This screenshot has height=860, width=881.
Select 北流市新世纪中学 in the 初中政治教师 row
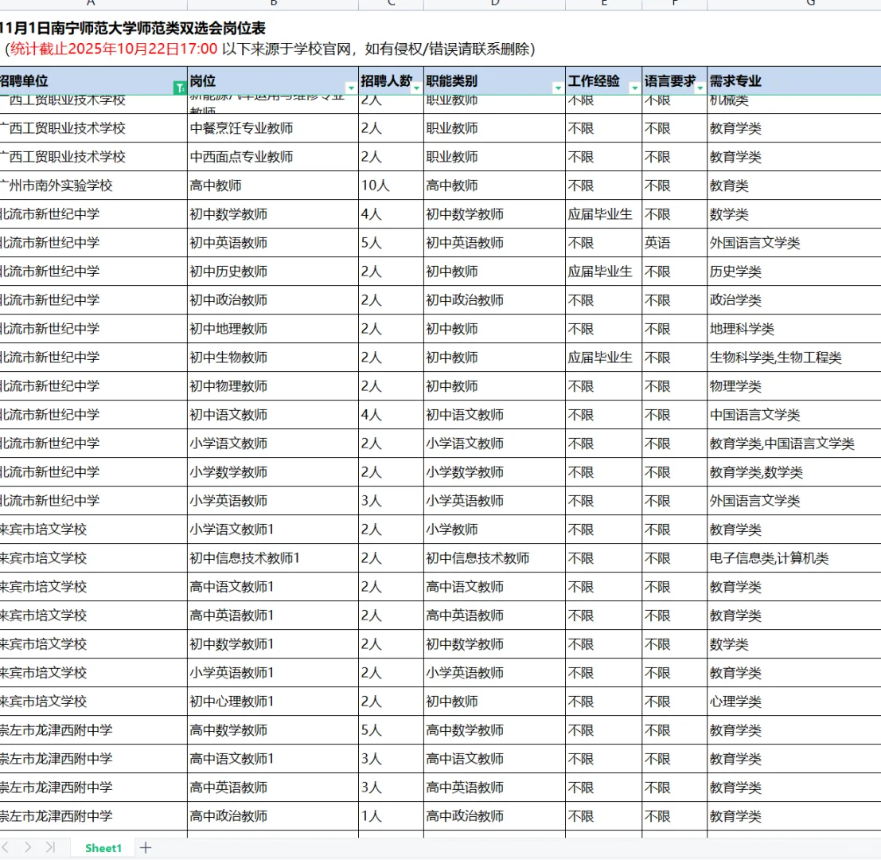93,300
